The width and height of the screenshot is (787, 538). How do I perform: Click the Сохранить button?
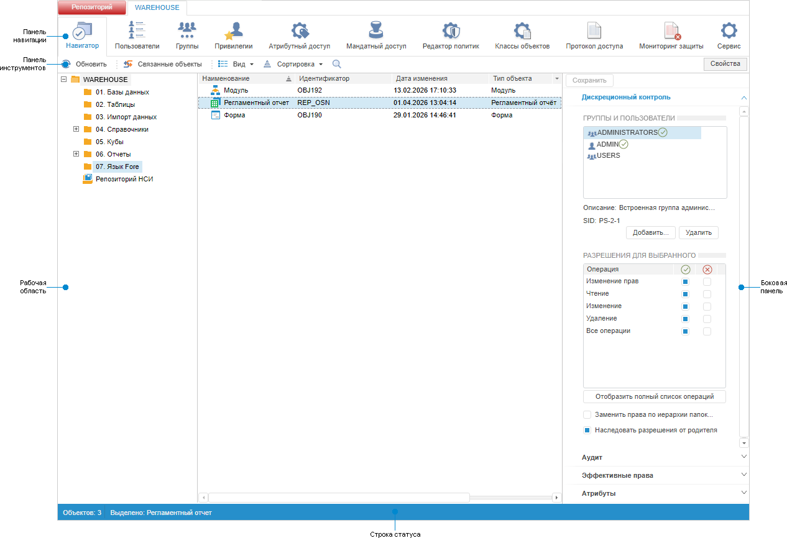pyautogui.click(x=589, y=81)
